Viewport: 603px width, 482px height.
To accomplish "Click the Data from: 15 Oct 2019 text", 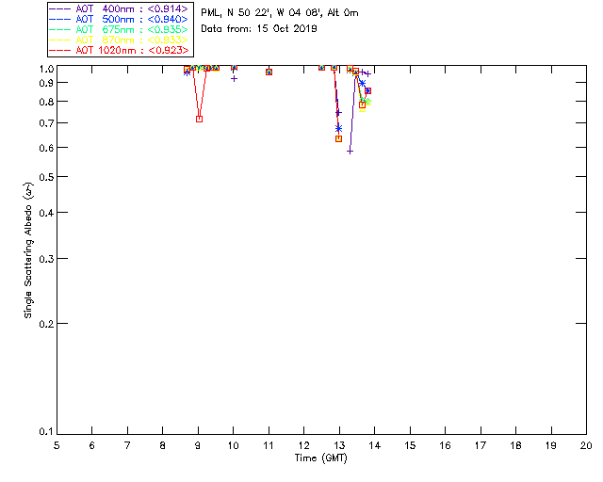I will pyautogui.click(x=259, y=29).
